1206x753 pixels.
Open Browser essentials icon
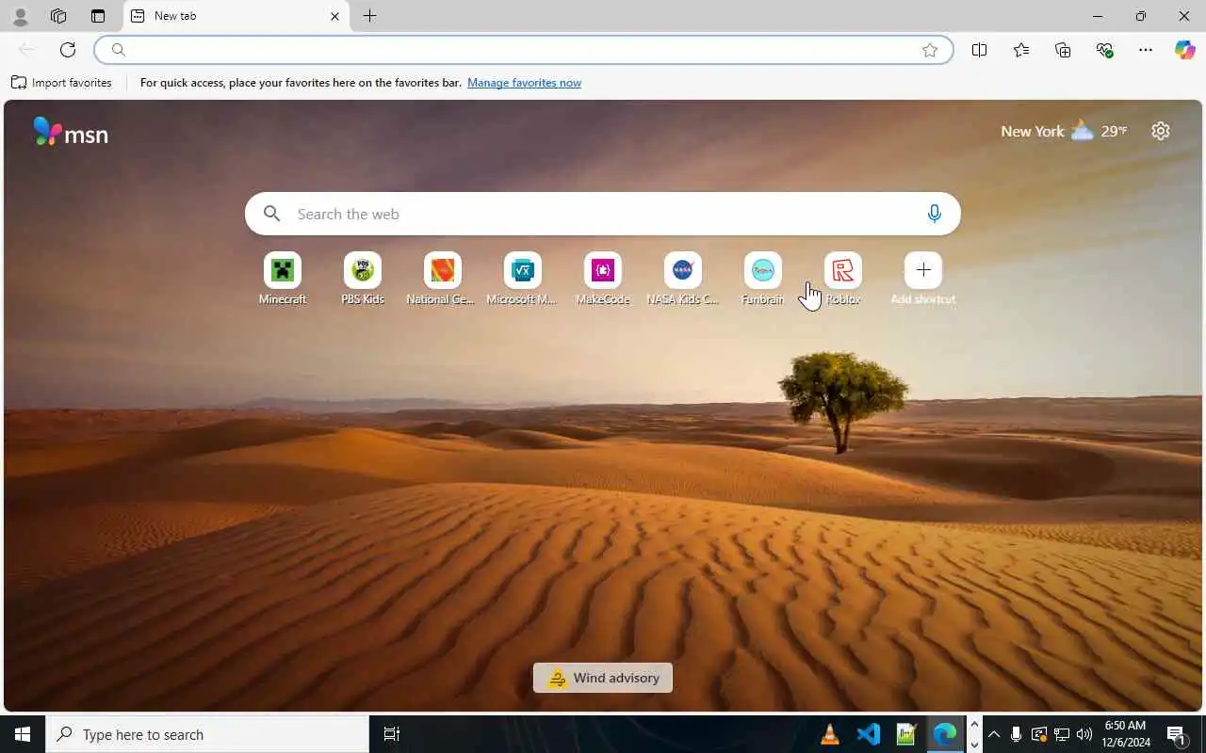coord(1104,50)
